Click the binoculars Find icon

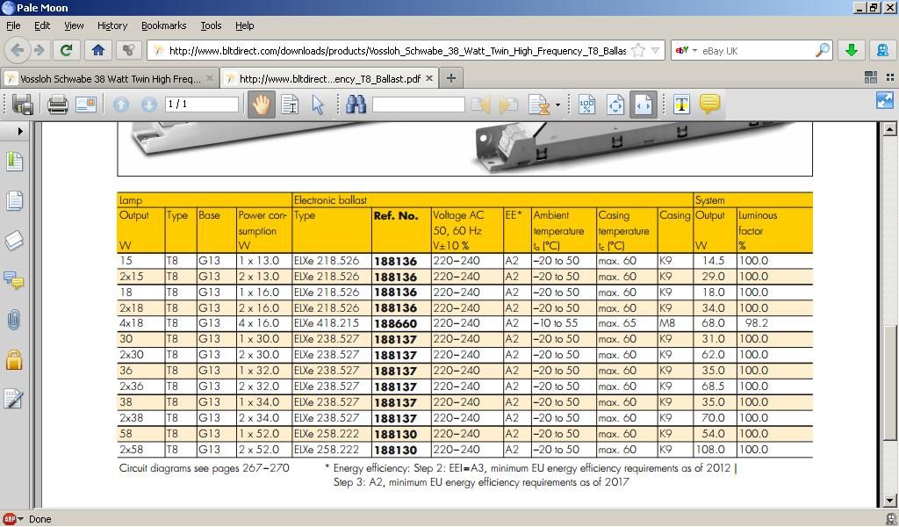click(356, 105)
